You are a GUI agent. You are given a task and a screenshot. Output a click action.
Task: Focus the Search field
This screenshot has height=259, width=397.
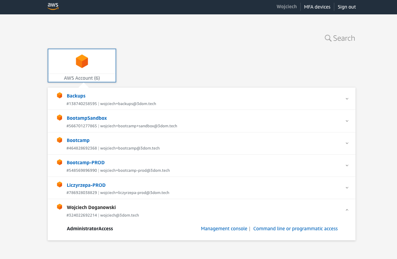[x=344, y=38]
